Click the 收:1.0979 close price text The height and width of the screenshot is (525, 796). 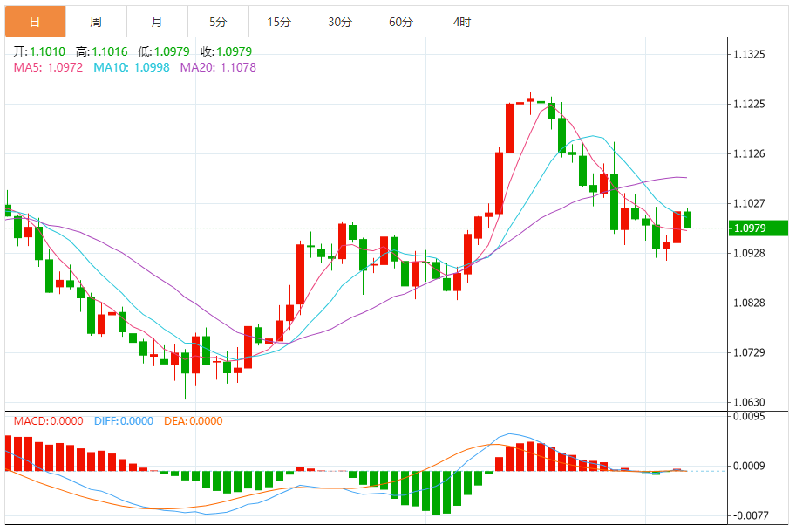(226, 51)
